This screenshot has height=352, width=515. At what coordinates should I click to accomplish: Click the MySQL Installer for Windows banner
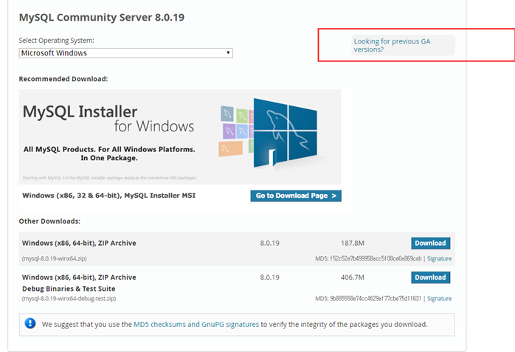point(179,137)
